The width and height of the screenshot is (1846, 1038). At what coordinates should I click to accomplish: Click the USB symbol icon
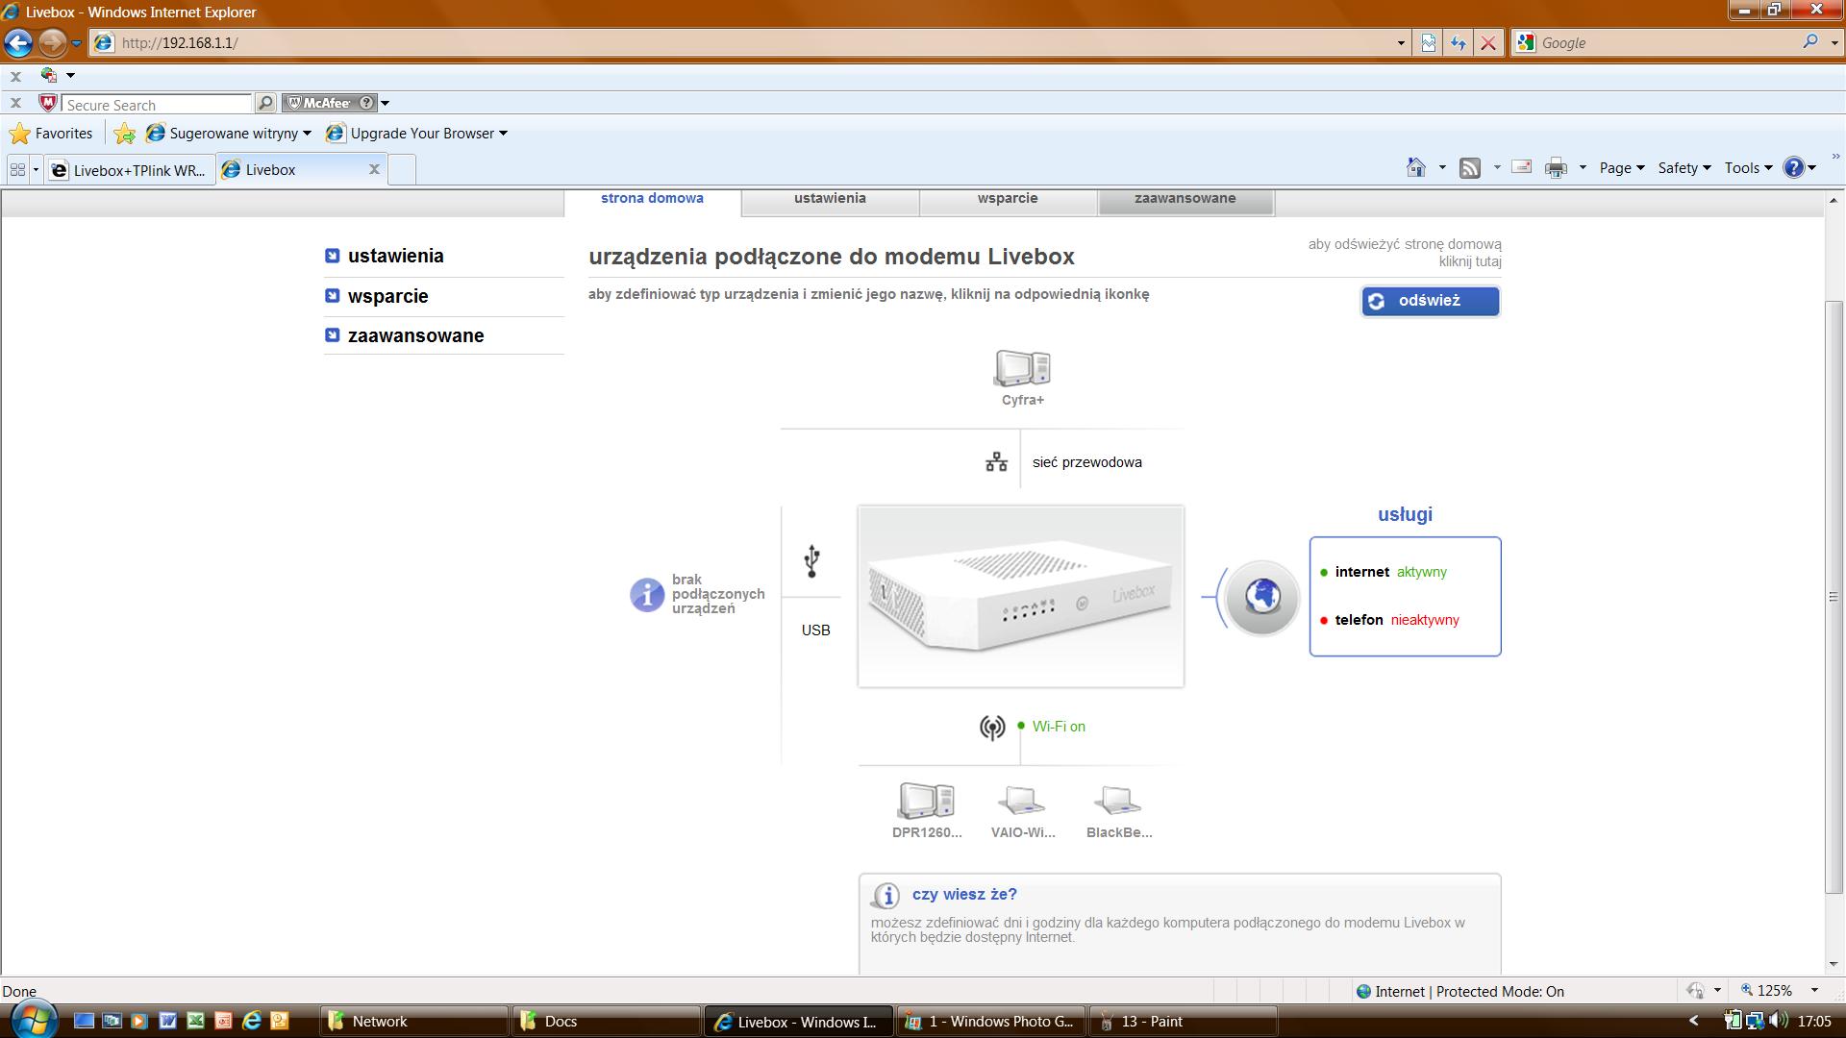812,561
